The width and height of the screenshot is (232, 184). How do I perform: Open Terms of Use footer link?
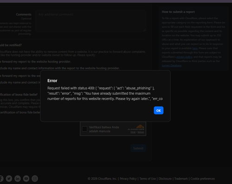point(147,179)
